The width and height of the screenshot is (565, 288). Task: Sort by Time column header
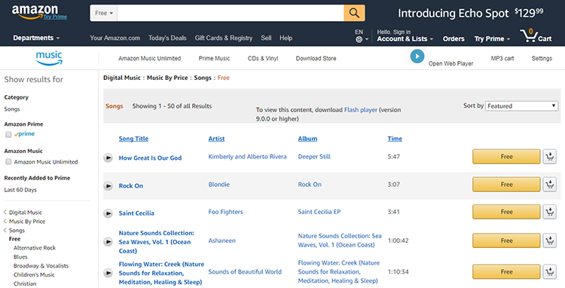[395, 139]
